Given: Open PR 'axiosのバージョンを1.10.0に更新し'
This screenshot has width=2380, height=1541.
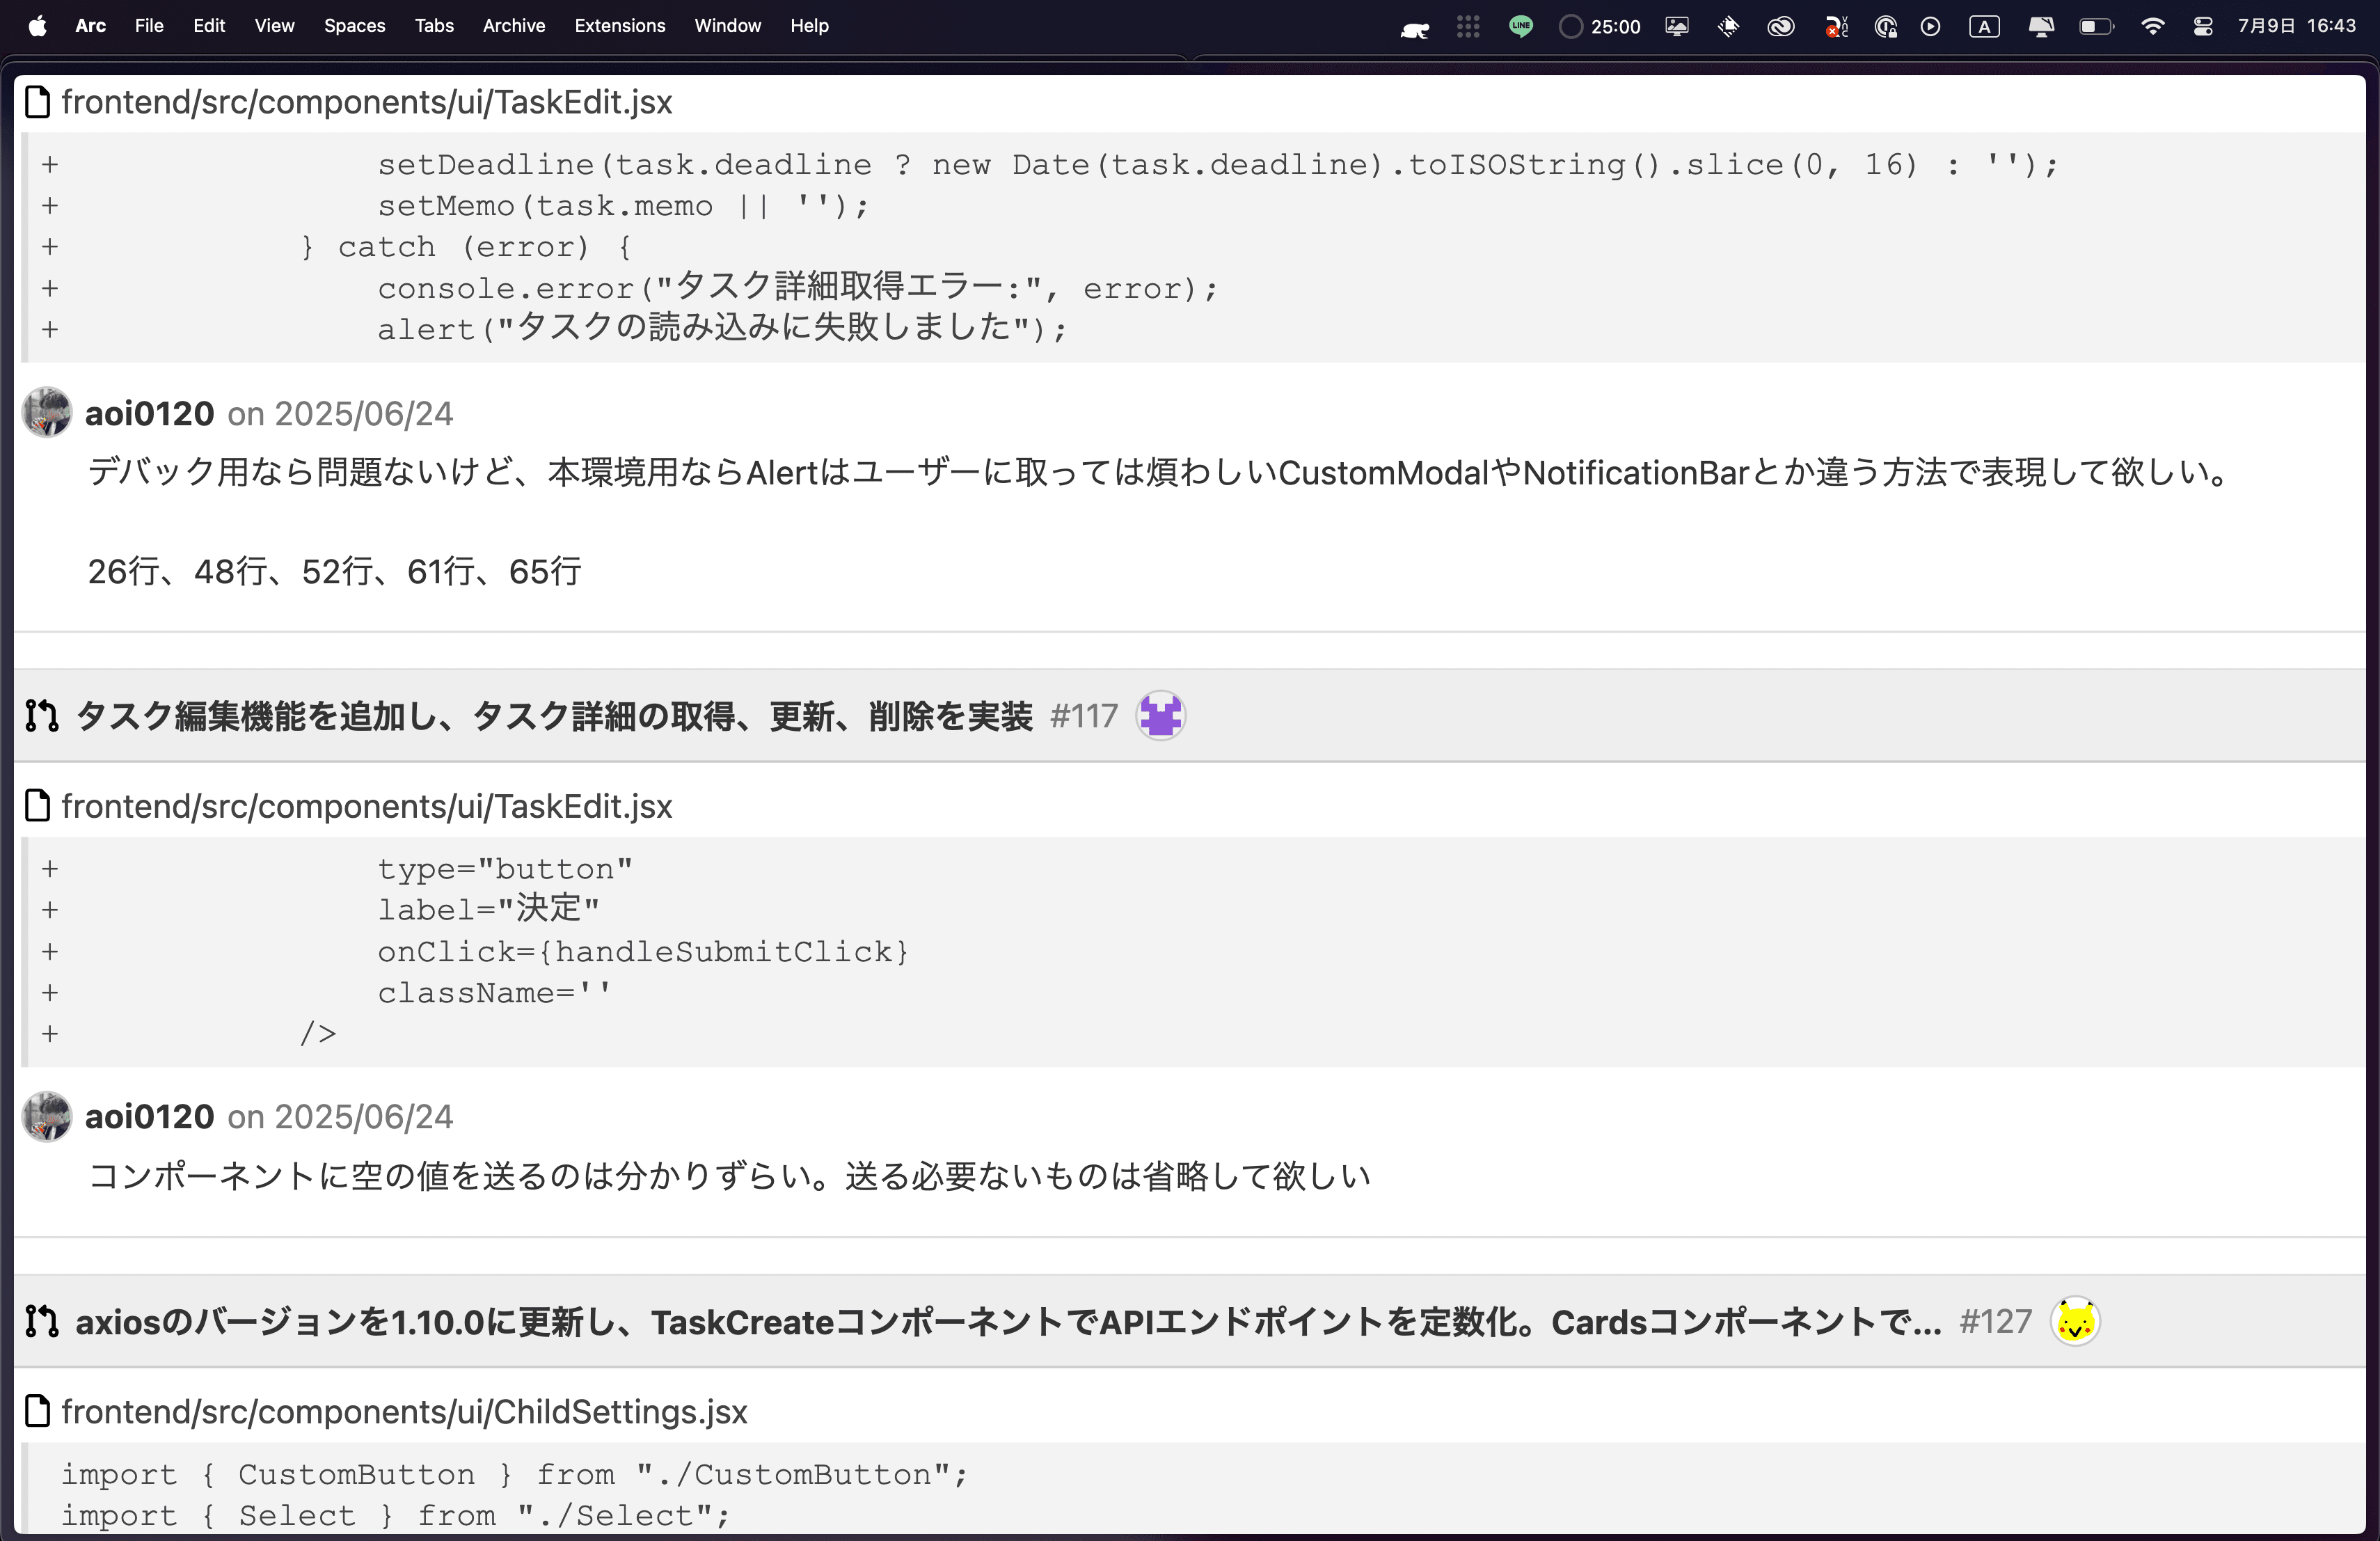Looking at the screenshot, I should pos(1009,1322).
